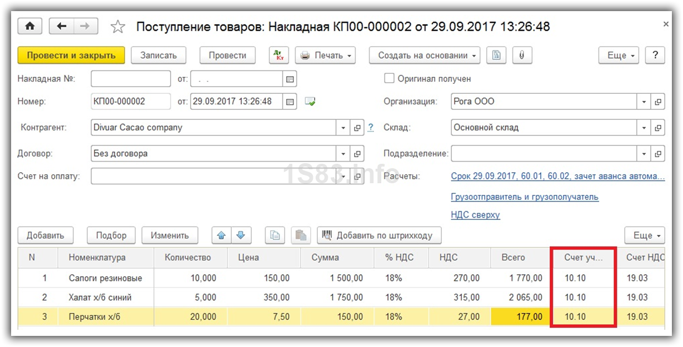Image resolution: width=683 pixels, height=347 pixels.
Task: Click Грузоотправитель и грузополучатель link
Action: pos(524,197)
